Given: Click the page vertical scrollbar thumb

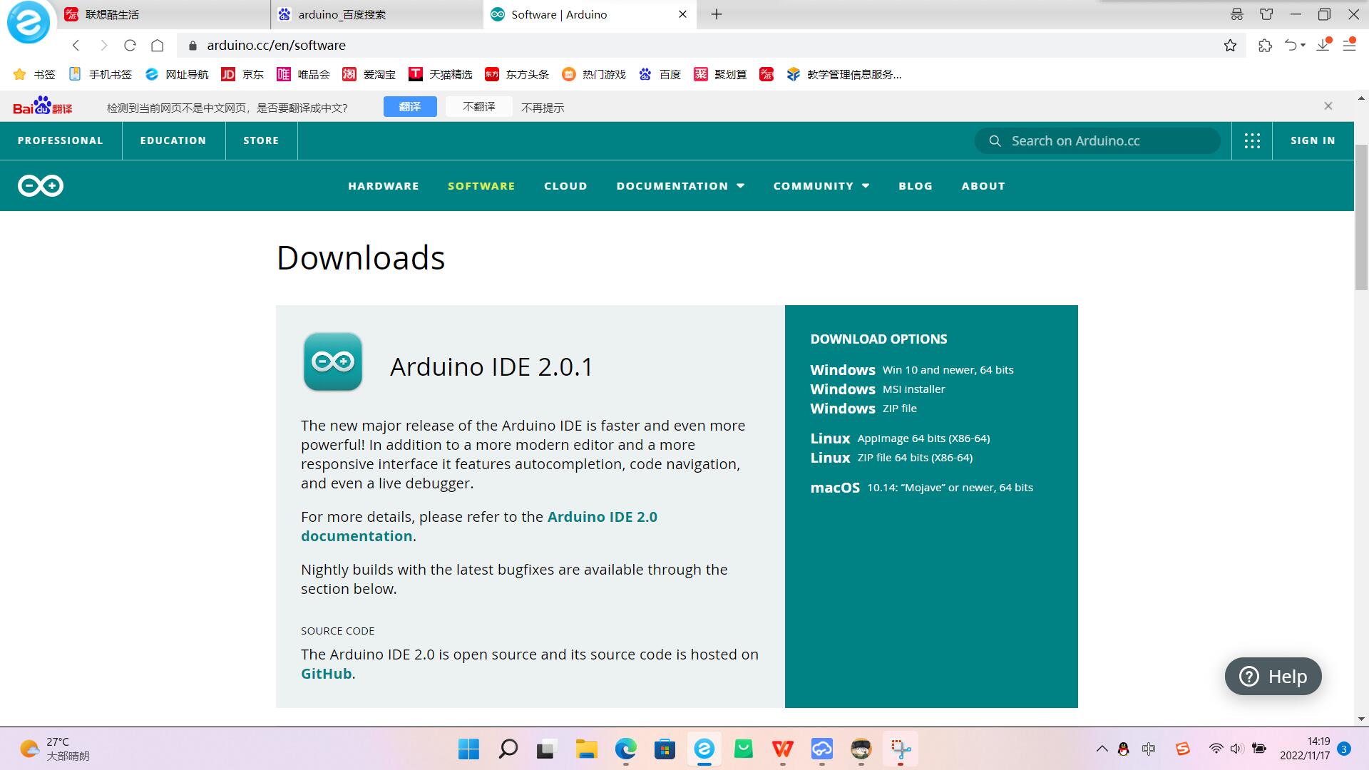Looking at the screenshot, I should pyautogui.click(x=1360, y=217).
